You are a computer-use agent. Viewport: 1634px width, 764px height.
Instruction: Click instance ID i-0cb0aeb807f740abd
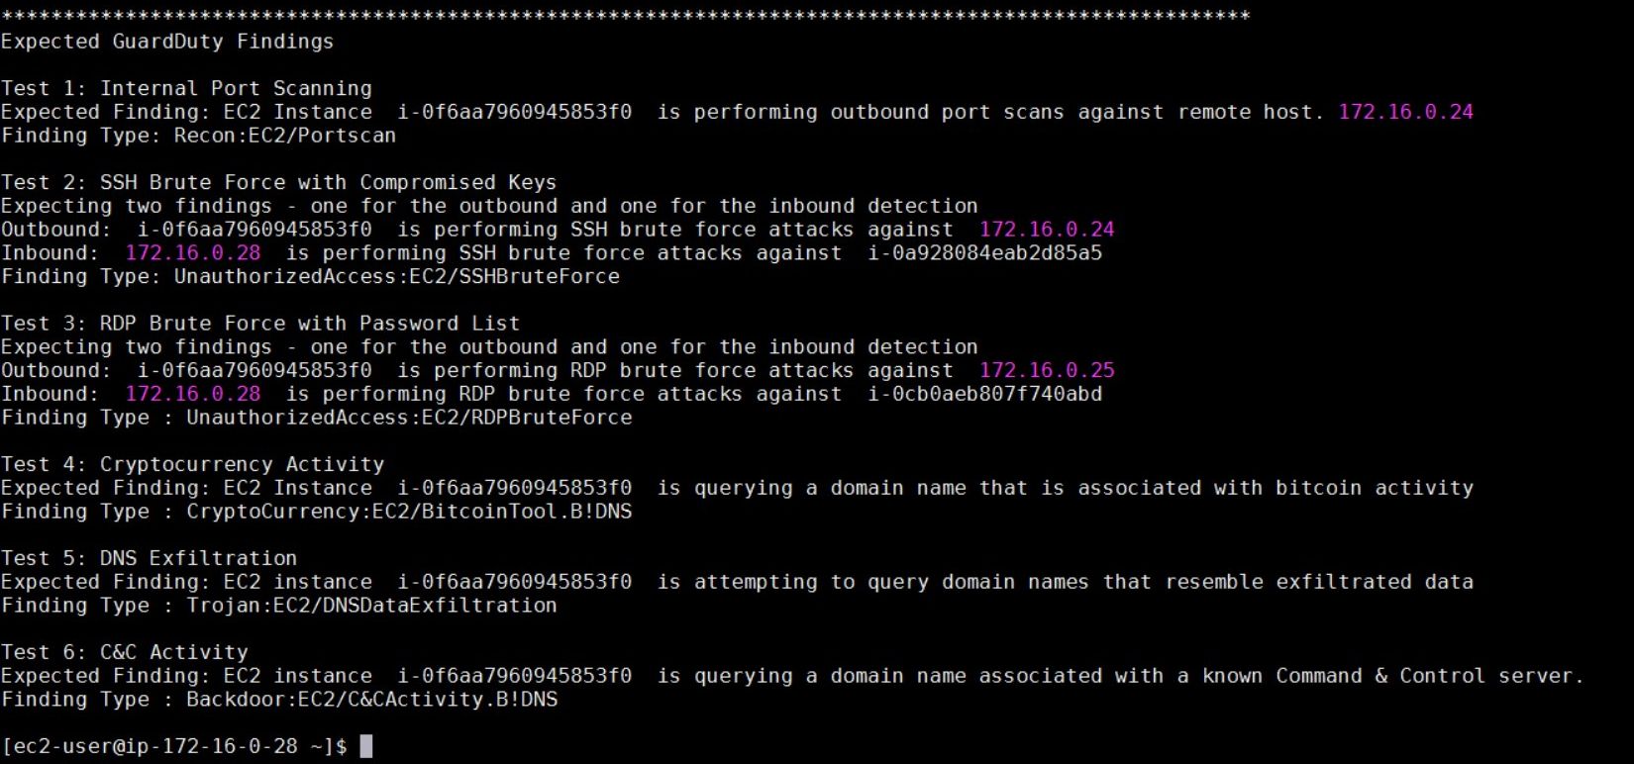[985, 394]
